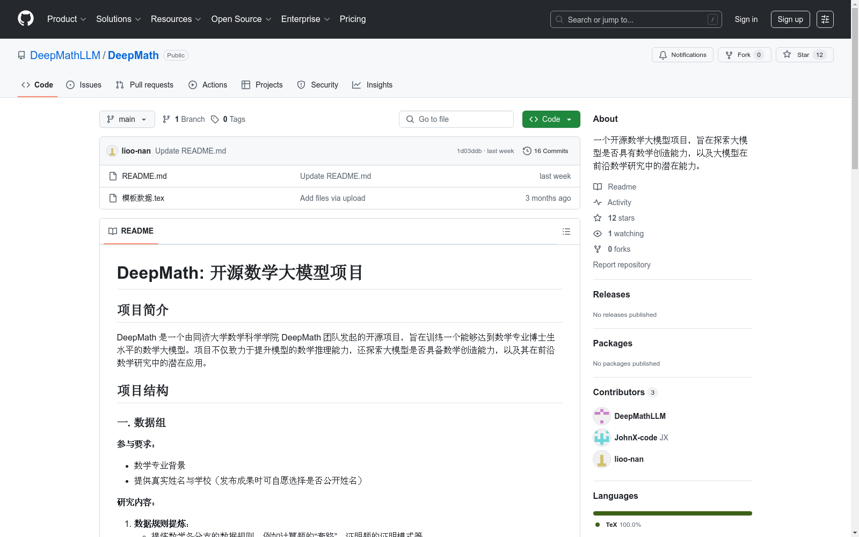
Task: Click the search magnifier in Go to file
Action: tap(410, 119)
